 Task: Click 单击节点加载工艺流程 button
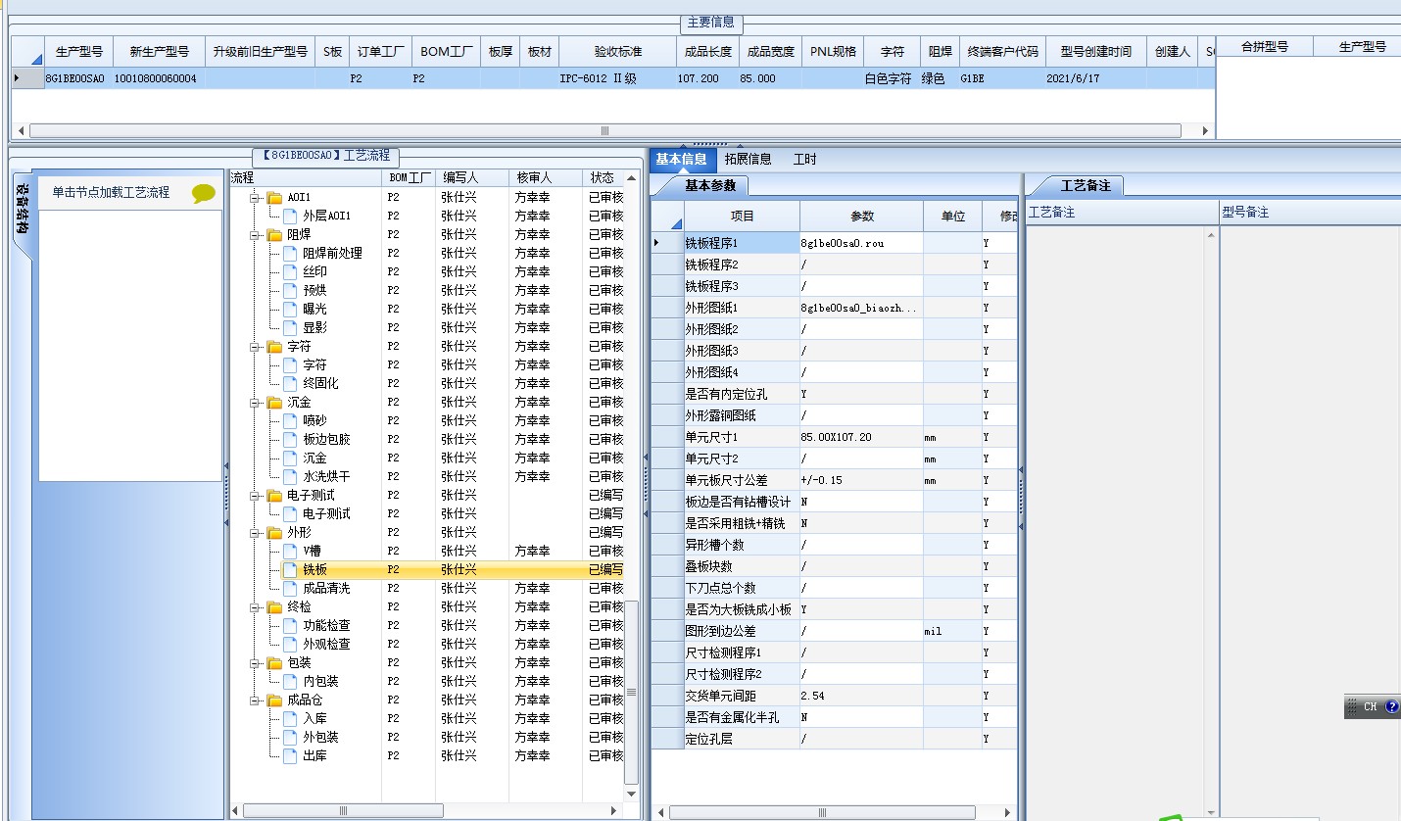[x=111, y=193]
